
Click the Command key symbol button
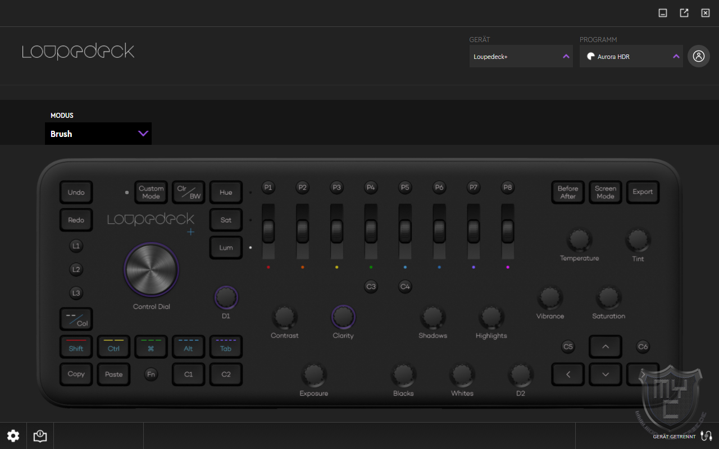pyautogui.click(x=151, y=347)
